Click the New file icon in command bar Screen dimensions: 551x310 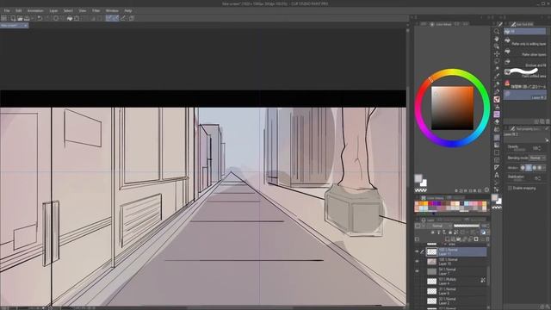[13, 18]
